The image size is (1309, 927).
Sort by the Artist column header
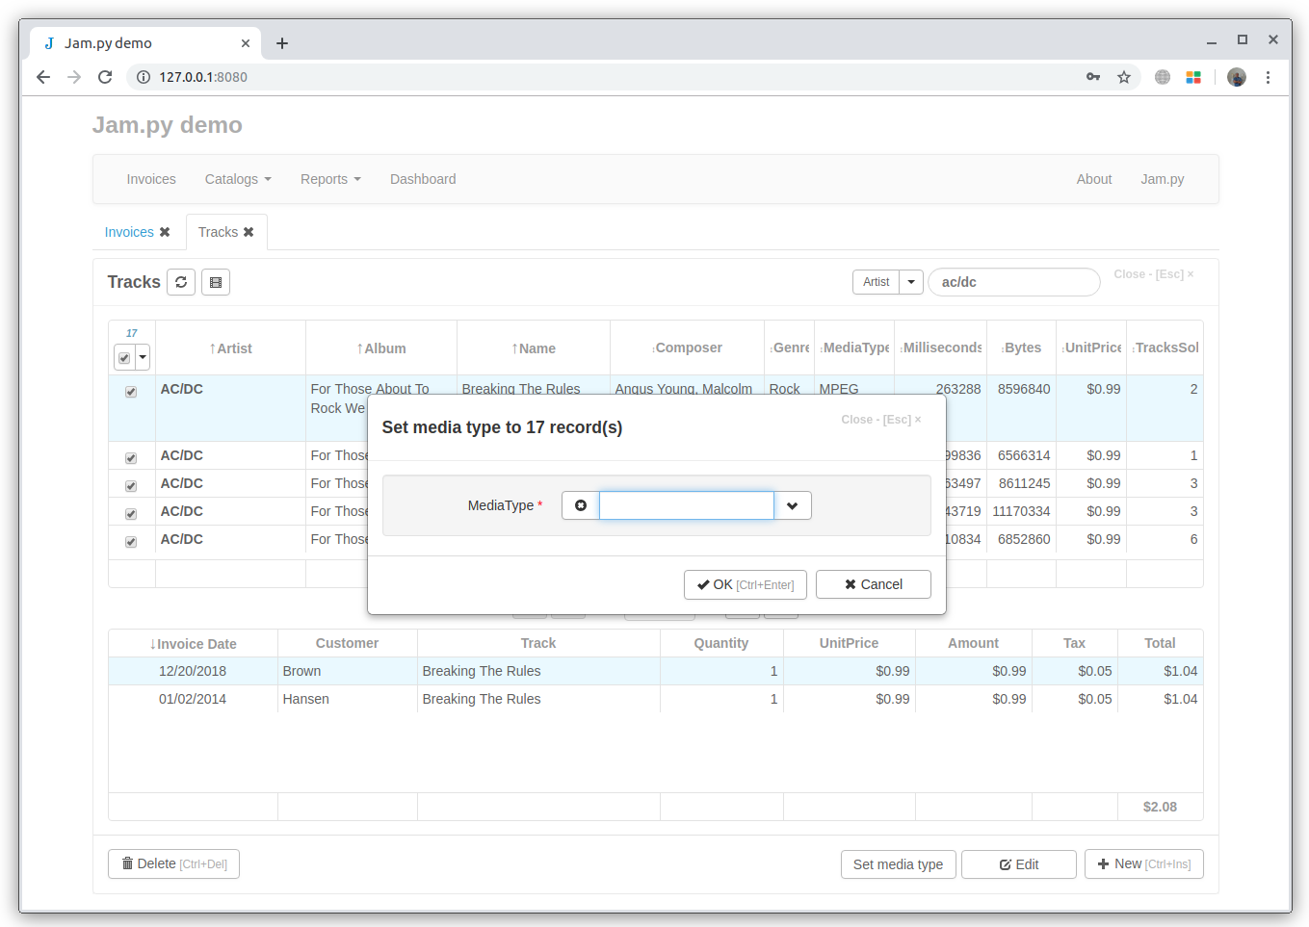click(x=230, y=348)
